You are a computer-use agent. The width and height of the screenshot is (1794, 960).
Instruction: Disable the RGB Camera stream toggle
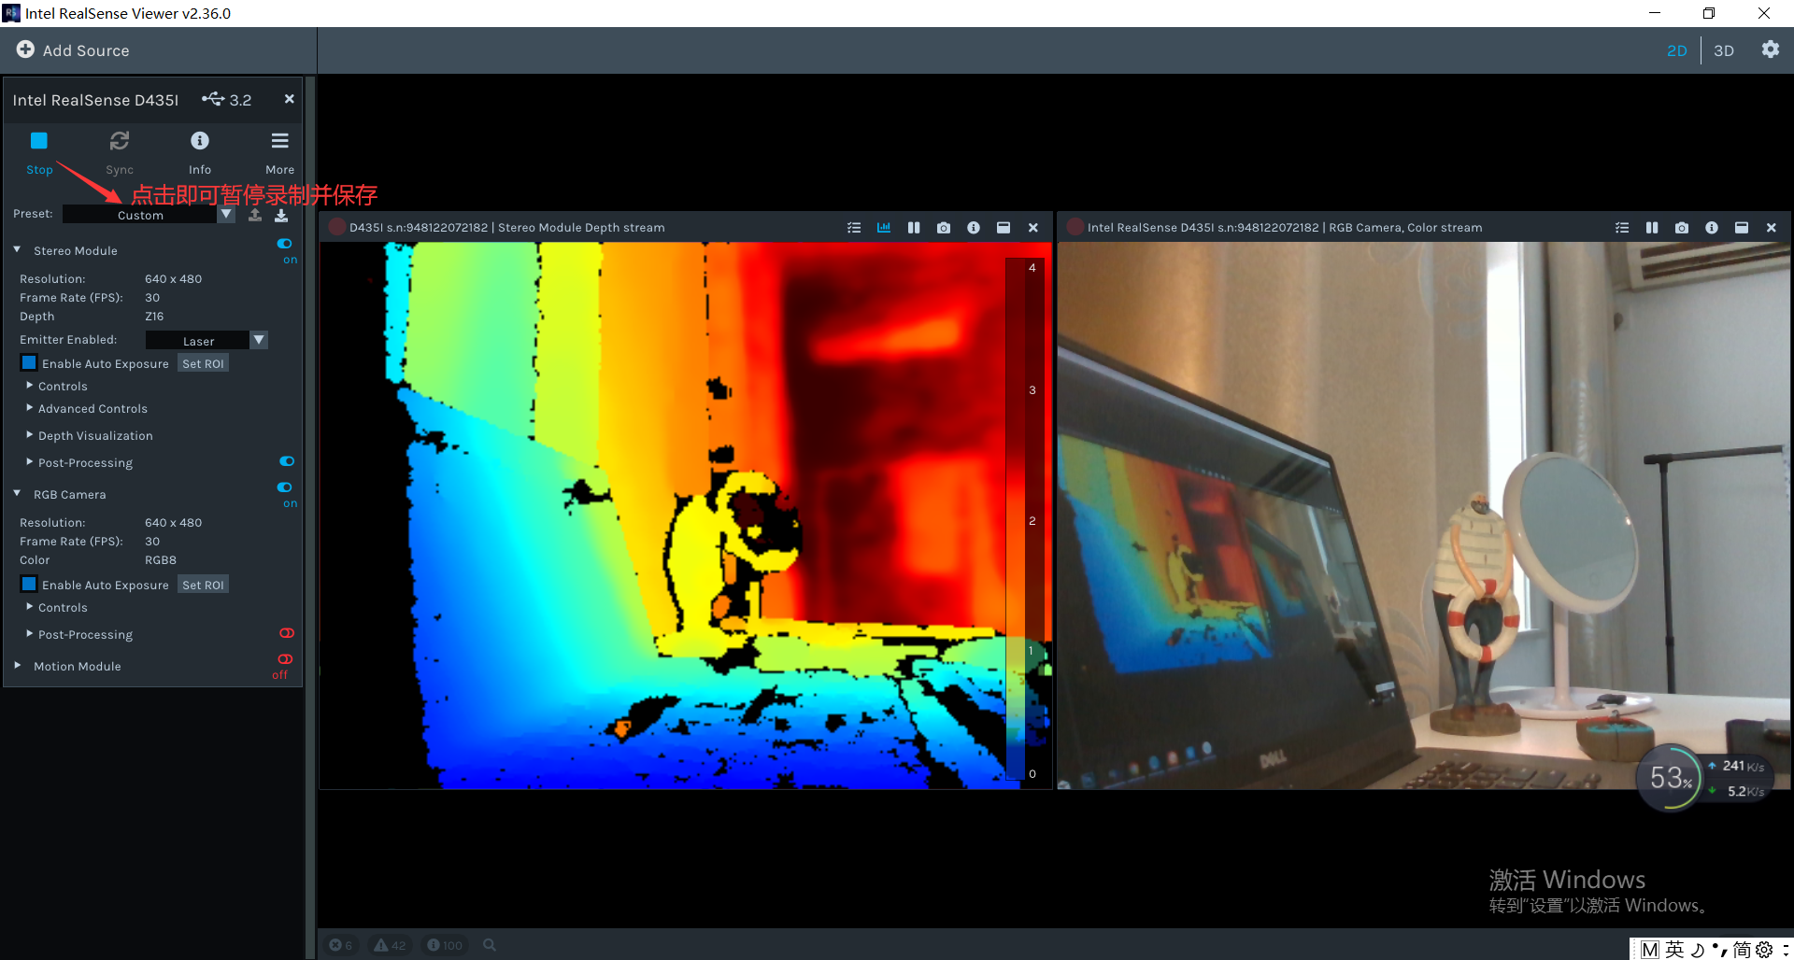tap(285, 487)
